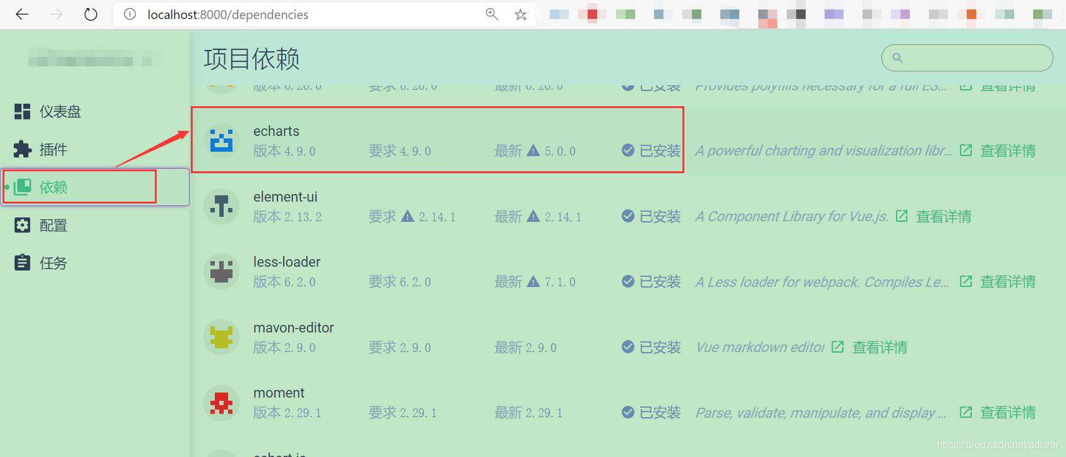Viewport: 1066px width, 457px height.
Task: Click the gear configuration icon
Action: pos(22,225)
